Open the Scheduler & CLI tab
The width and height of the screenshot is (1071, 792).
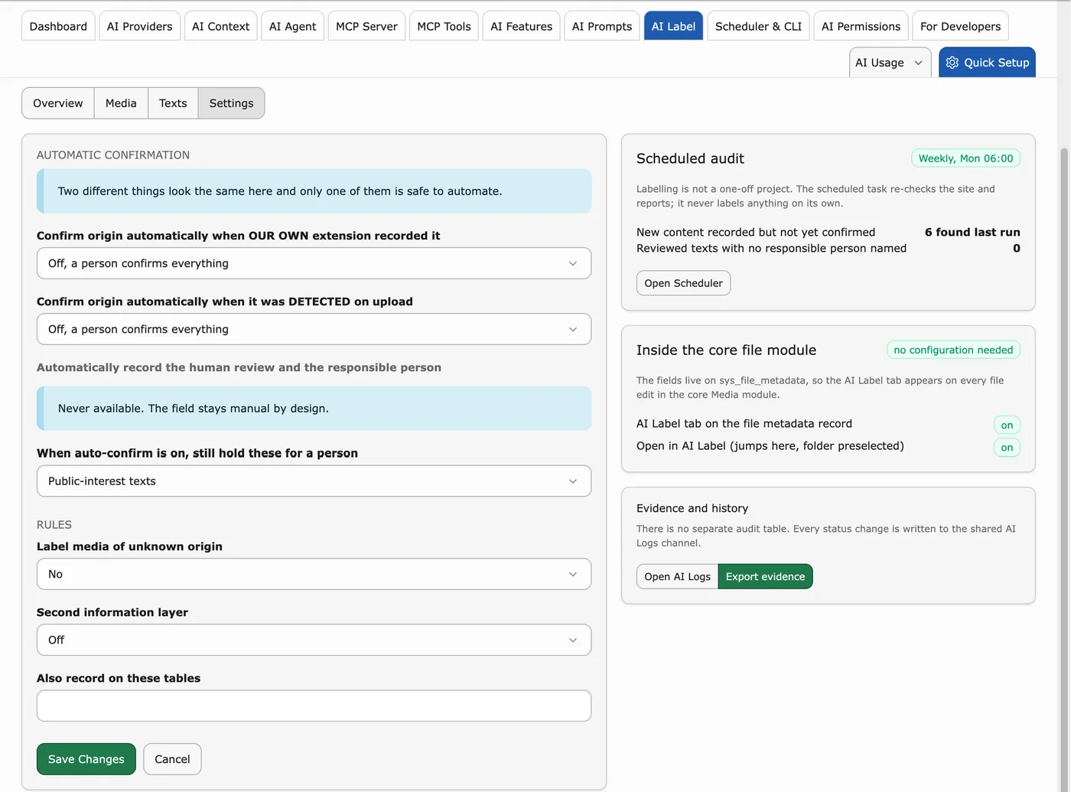click(x=759, y=26)
